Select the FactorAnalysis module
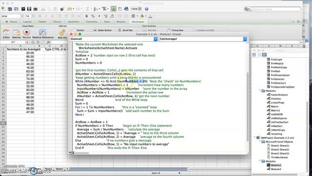312x176 pixels. pyautogui.click(x=279, y=95)
